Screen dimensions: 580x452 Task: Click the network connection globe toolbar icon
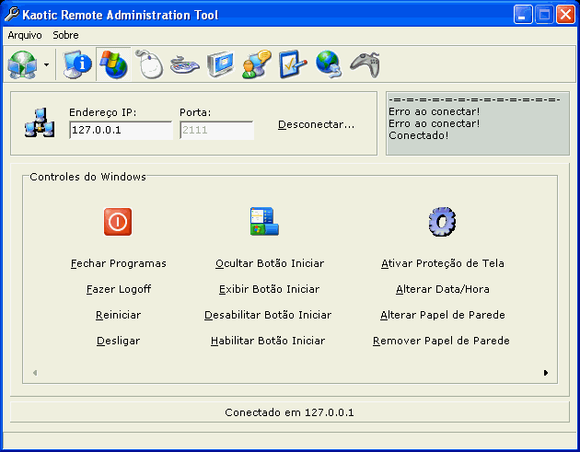pyautogui.click(x=22, y=64)
